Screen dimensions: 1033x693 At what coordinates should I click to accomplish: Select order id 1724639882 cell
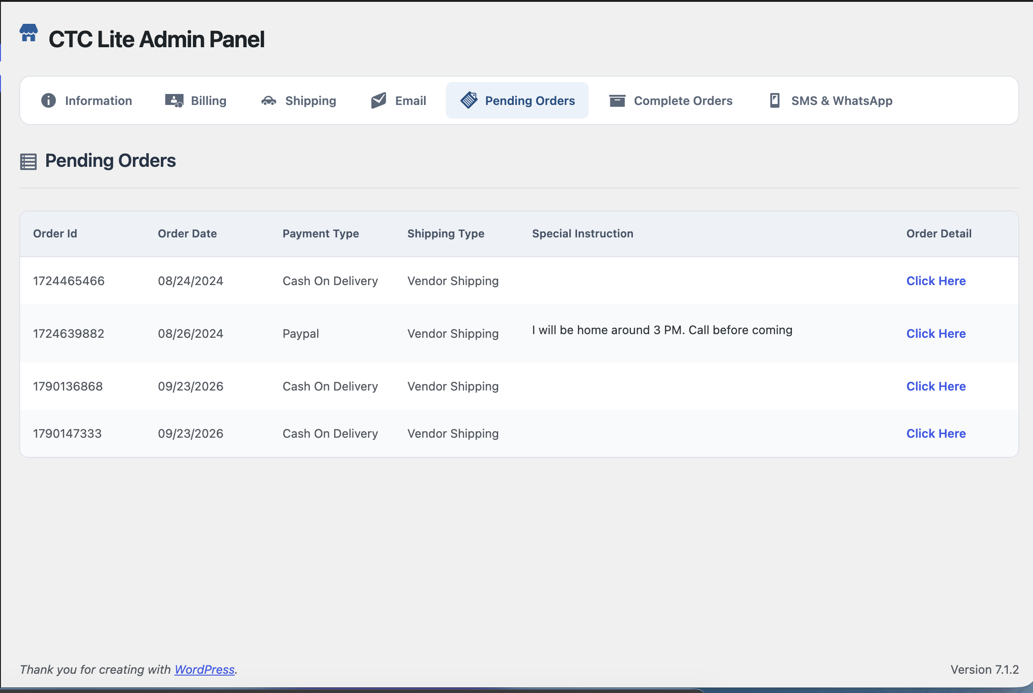69,334
